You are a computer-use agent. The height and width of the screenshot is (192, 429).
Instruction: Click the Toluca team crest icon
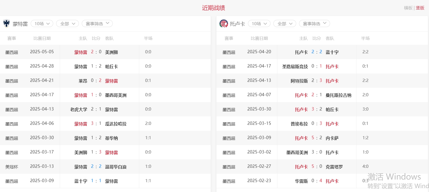224,24
